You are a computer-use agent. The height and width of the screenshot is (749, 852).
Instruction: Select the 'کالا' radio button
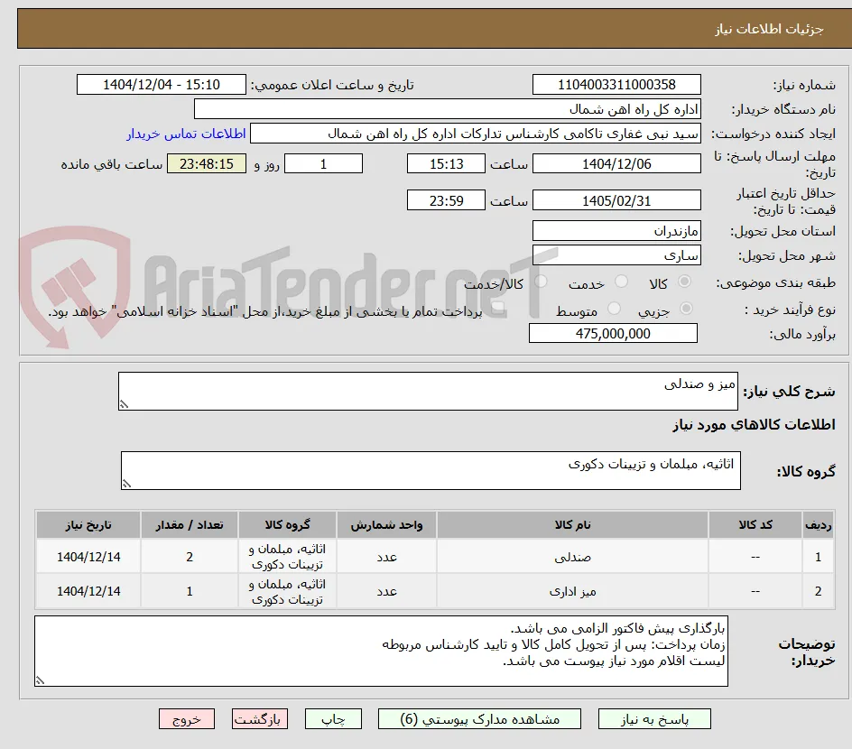click(x=685, y=282)
